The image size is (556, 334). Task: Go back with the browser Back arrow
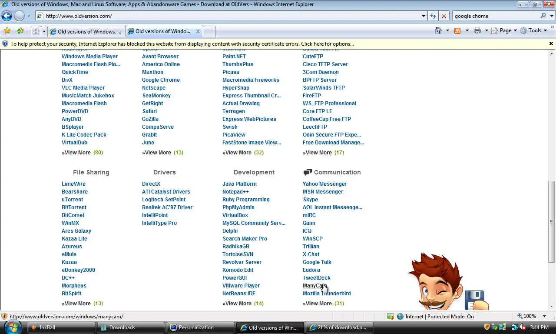pos(7,16)
